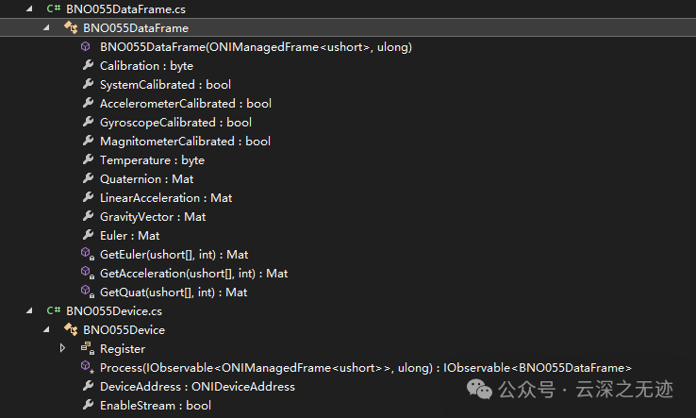Click the wrench icon beside Calibration : byte
Viewport: 696px width, 418px height.
tap(88, 65)
